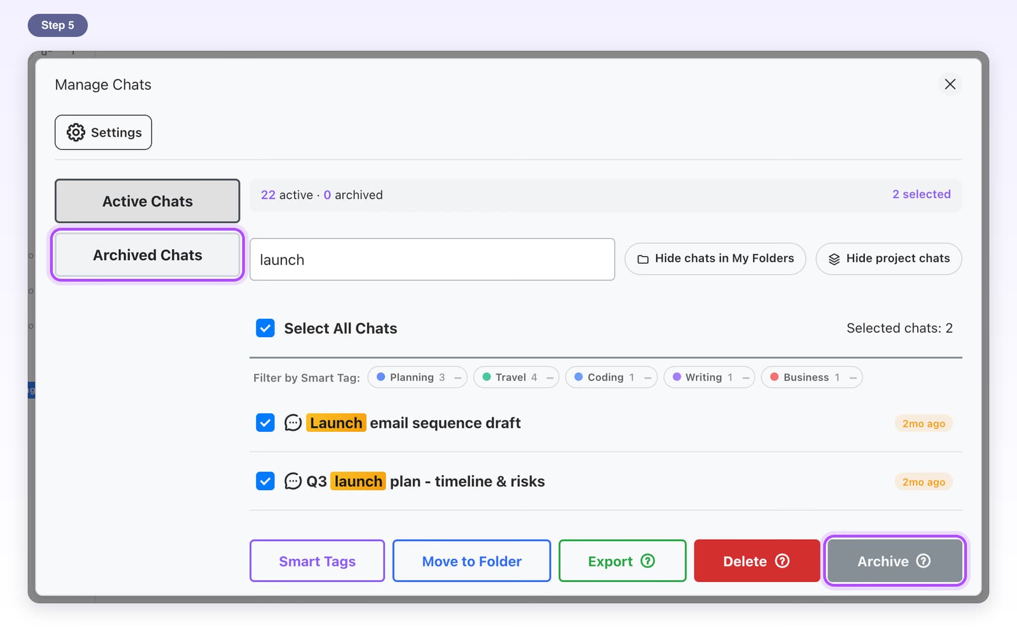Click chat bubble icon of Launch email draft
Viewport: 1017px width, 631px height.
293,423
